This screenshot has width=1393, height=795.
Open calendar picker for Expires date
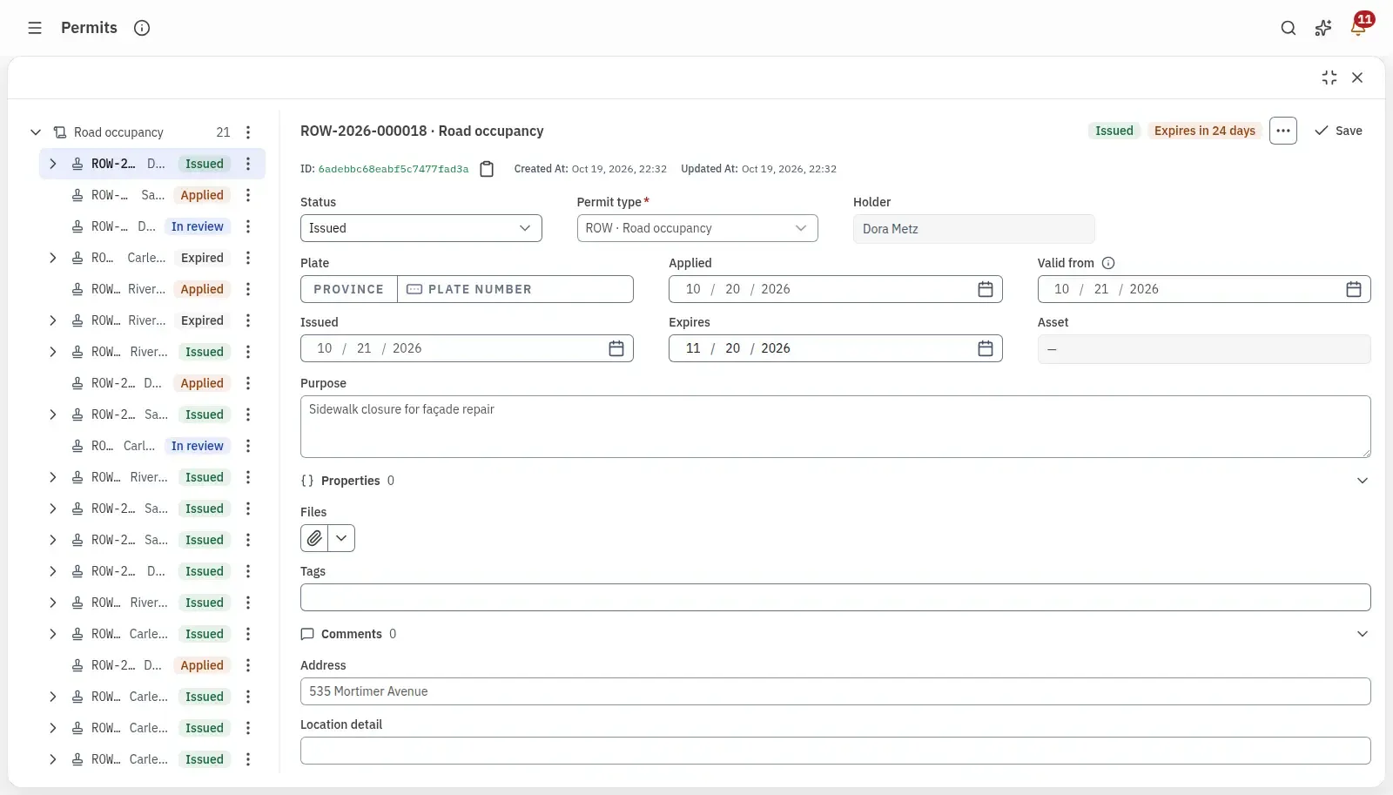tap(986, 348)
